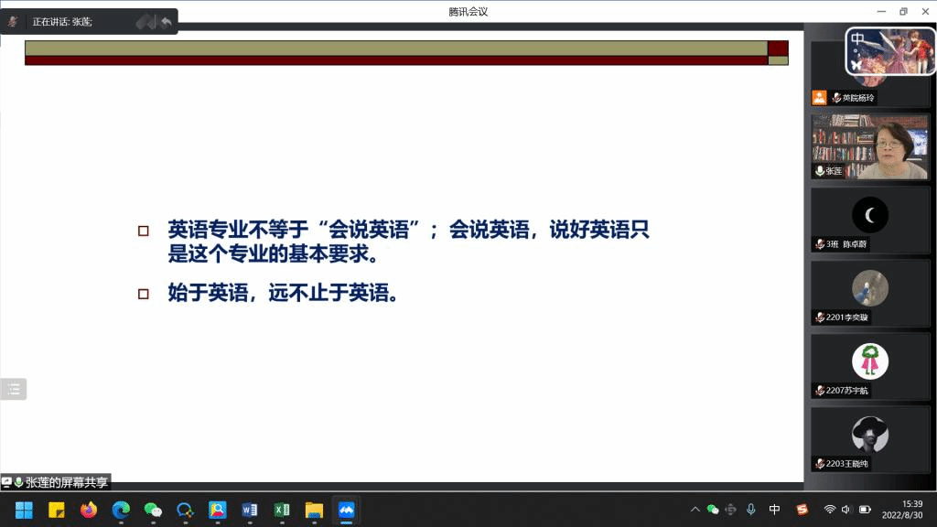Select 张莲's video thumbnail

pos(869,146)
